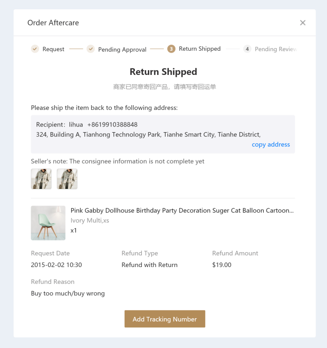Select the Pending Review step label

275,49
